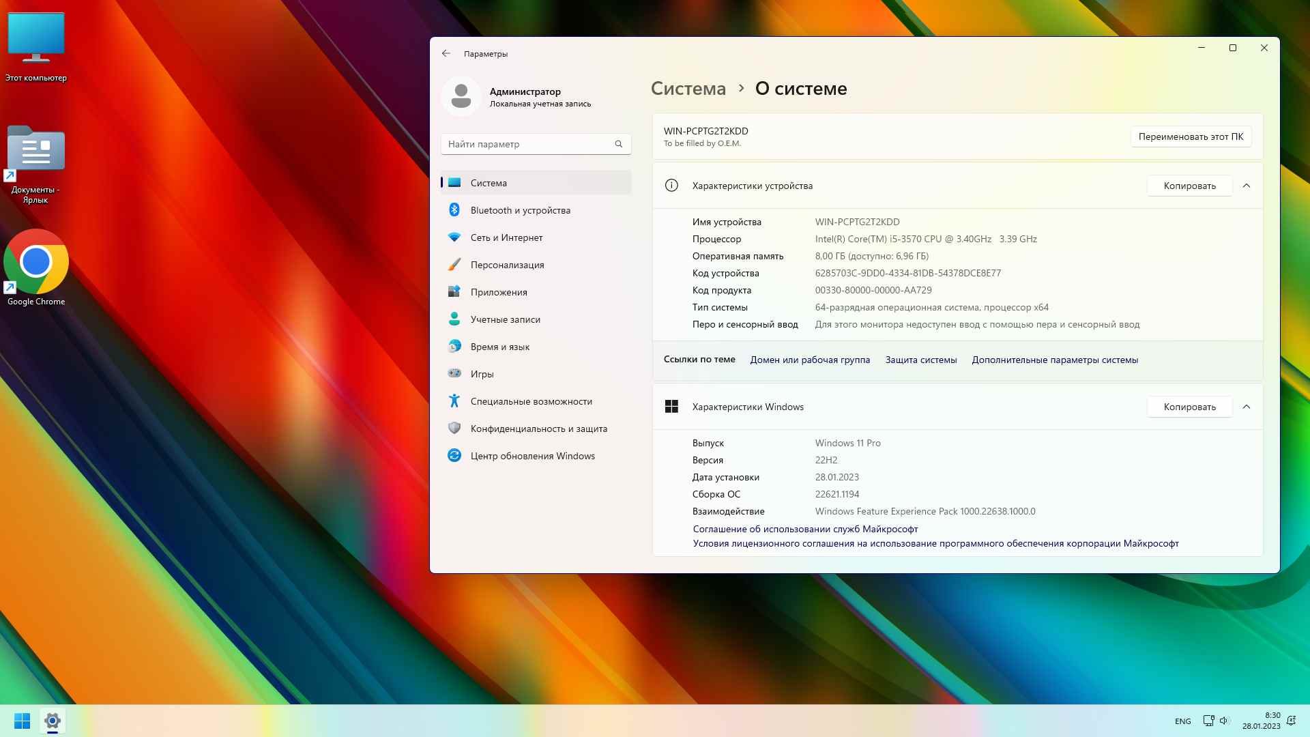Click Переименовать этот ПК button

(1191, 136)
